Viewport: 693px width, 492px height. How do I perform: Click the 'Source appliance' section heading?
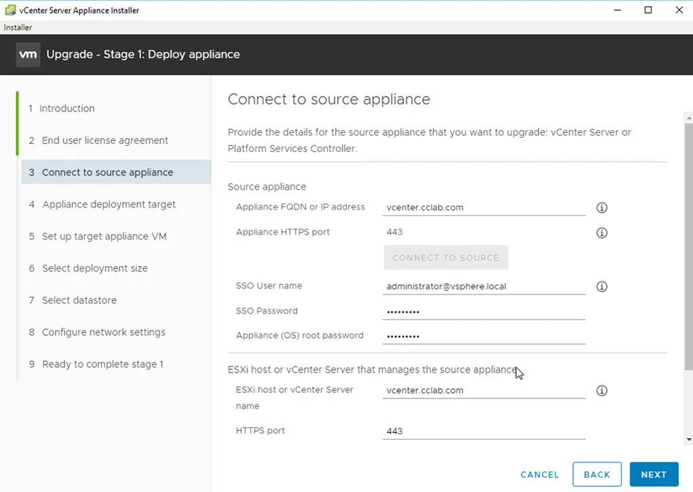tap(267, 187)
